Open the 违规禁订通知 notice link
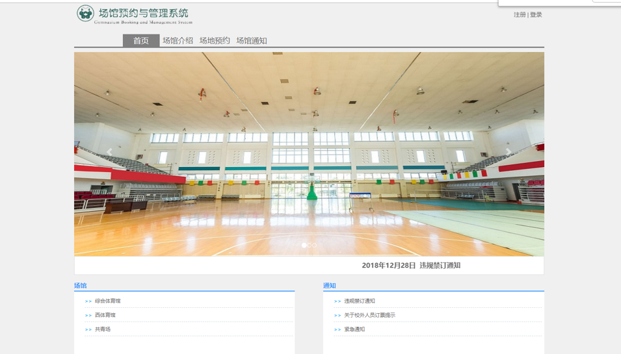This screenshot has width=621, height=354. (x=360, y=301)
